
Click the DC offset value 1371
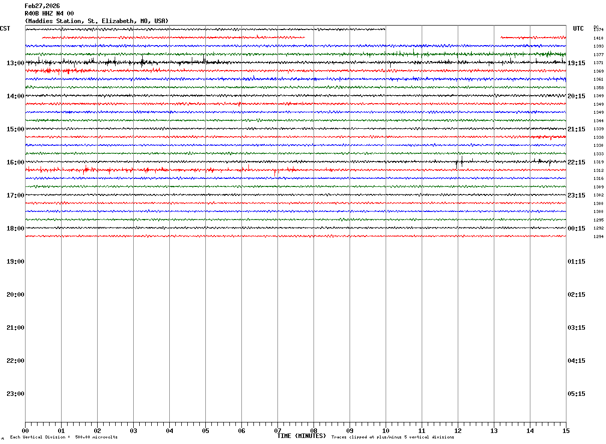pos(598,63)
